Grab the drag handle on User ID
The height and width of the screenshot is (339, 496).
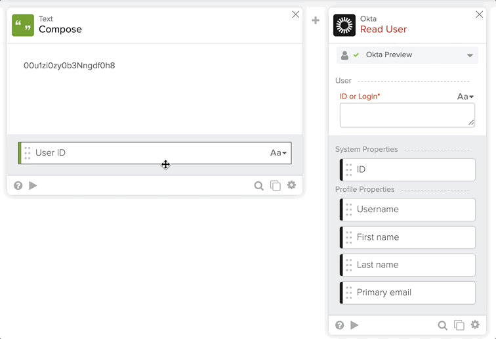click(27, 153)
